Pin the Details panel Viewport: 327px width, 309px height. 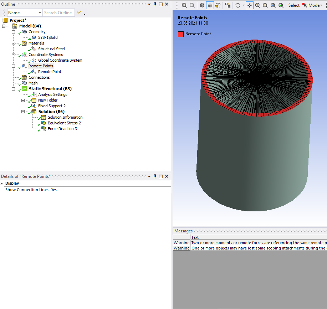click(x=155, y=176)
